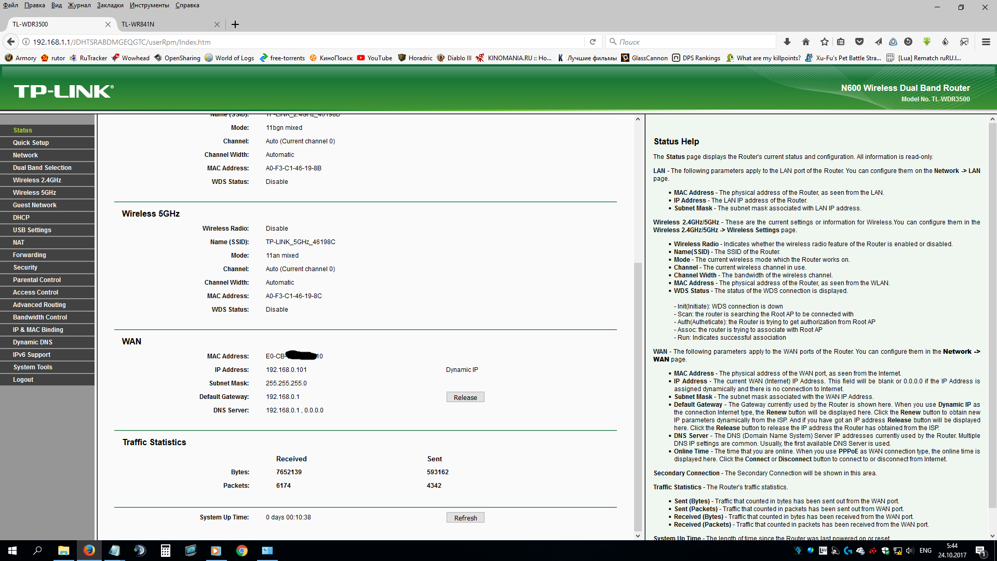Viewport: 997px width, 561px height.
Task: Click the Pocket save icon
Action: tap(859, 42)
